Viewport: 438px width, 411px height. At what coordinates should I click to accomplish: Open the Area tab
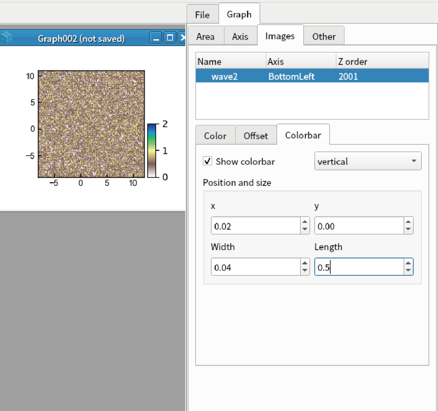click(205, 36)
